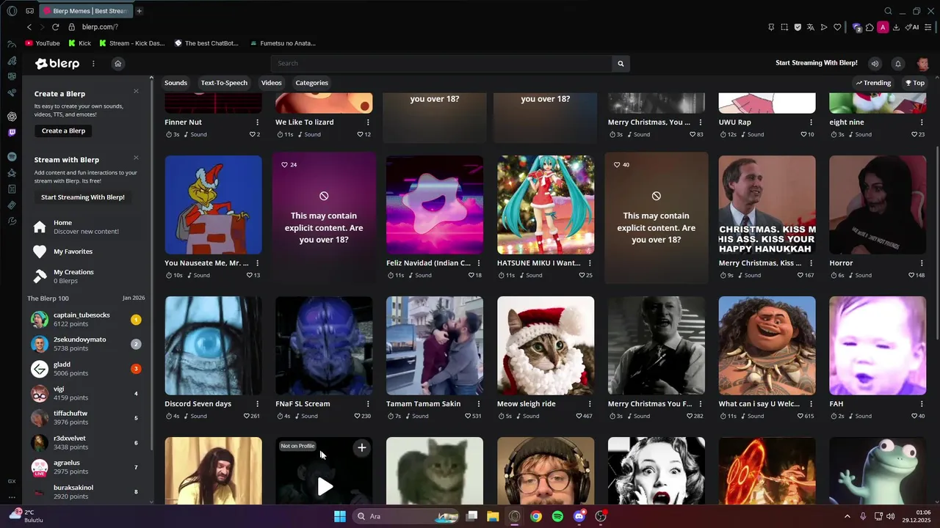
Task: Open My Favorites in the sidebar
Action: [87, 252]
